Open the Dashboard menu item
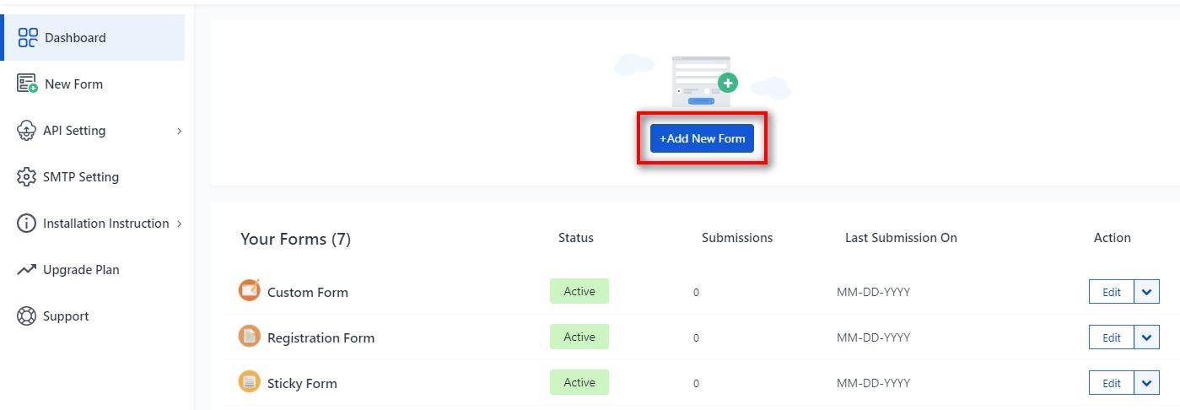This screenshot has height=410, width=1180. (x=93, y=37)
